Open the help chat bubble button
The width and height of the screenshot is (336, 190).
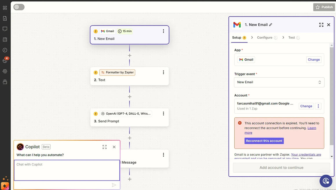tap(326, 181)
